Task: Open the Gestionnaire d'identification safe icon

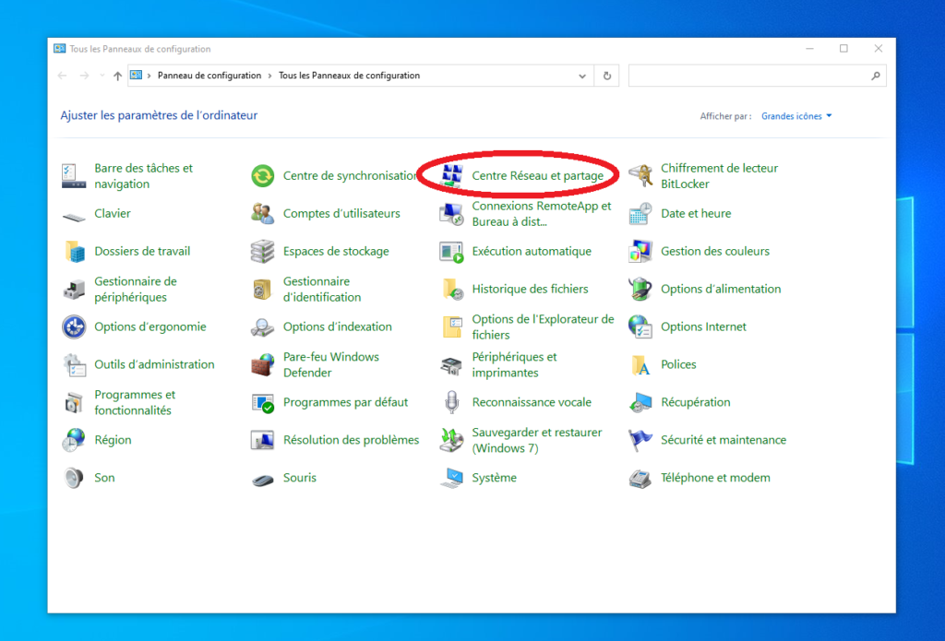Action: pos(262,290)
